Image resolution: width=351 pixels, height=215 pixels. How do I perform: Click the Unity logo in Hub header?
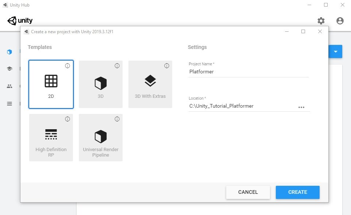pos(20,20)
